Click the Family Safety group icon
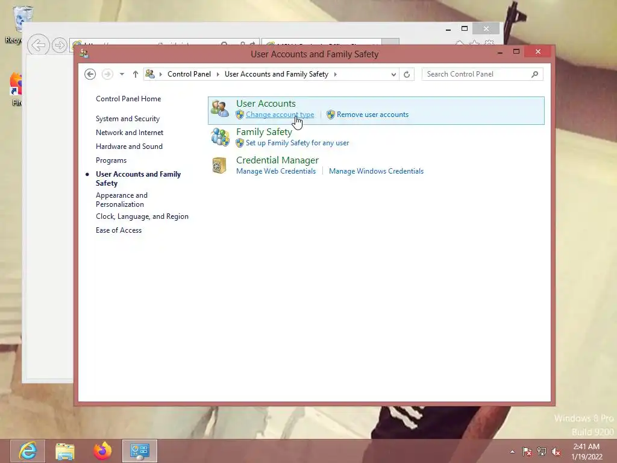 point(220,137)
